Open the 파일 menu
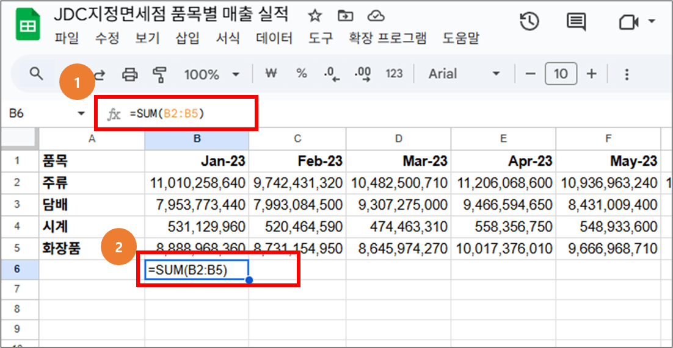The image size is (673, 348). (67, 39)
